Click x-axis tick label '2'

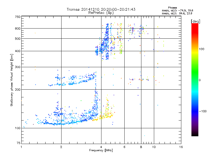click(x=61, y=147)
